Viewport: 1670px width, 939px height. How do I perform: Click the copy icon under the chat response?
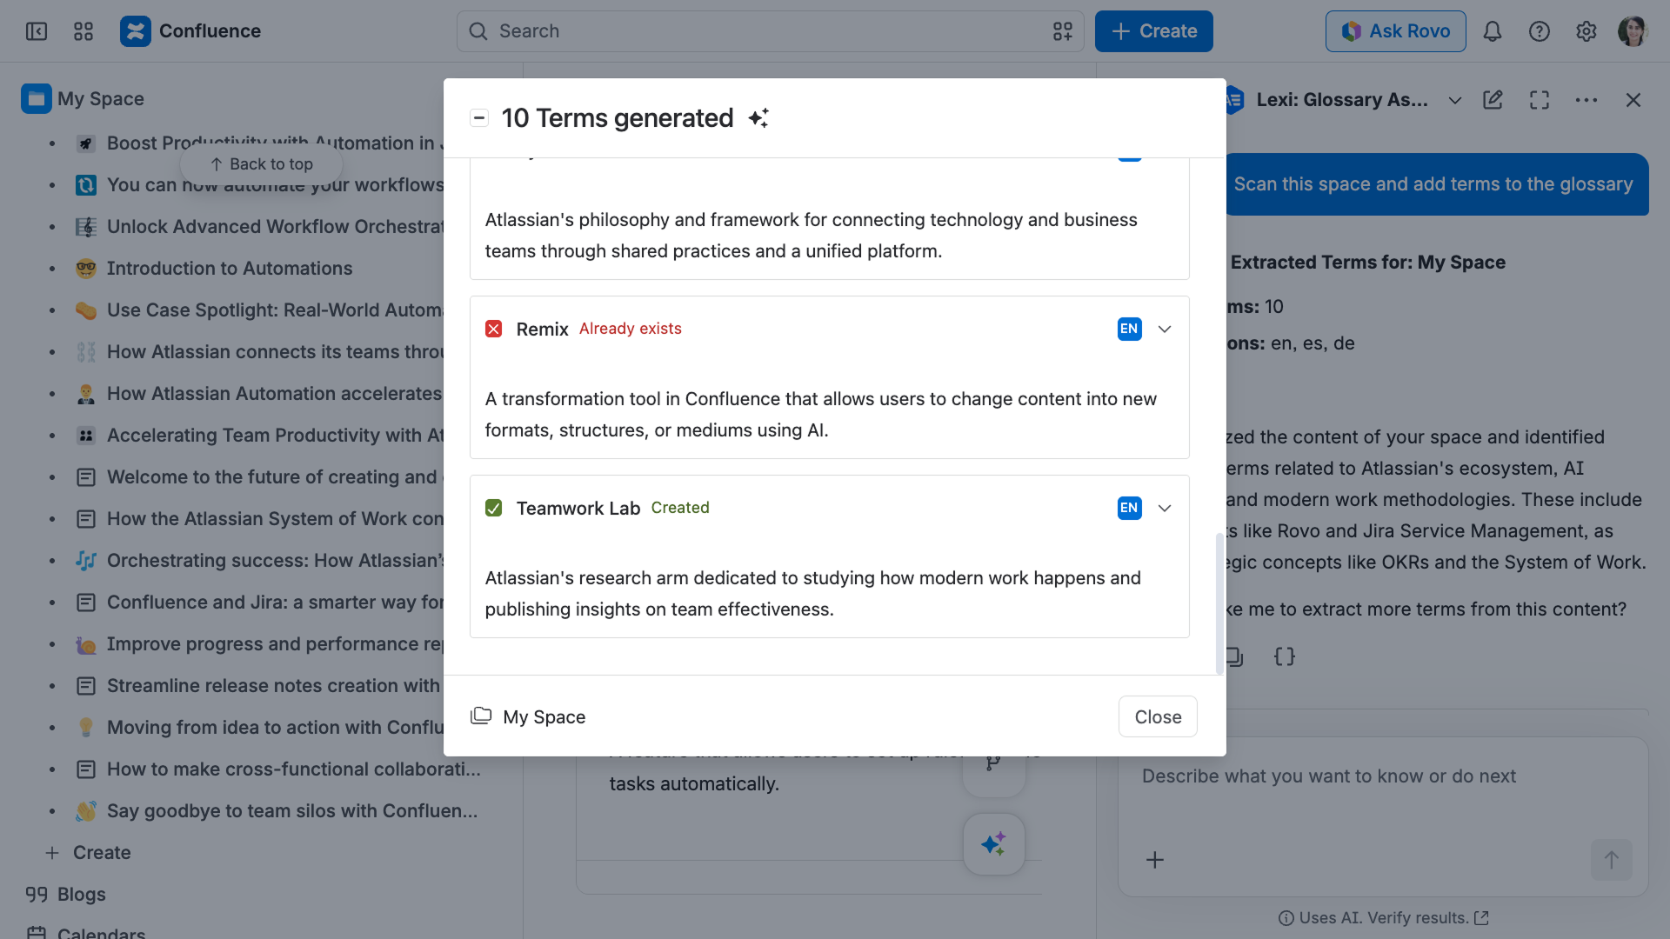pyautogui.click(x=1235, y=656)
